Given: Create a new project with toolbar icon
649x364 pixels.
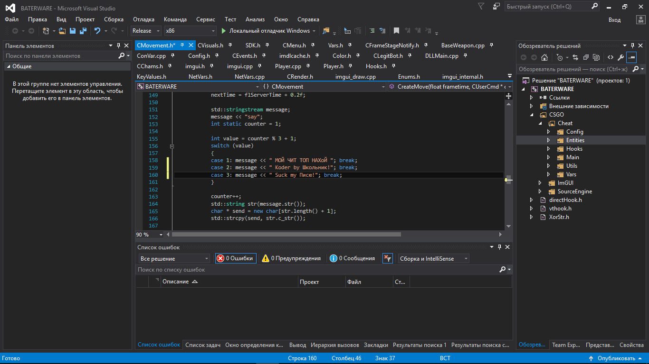Looking at the screenshot, I should pyautogui.click(x=46, y=31).
